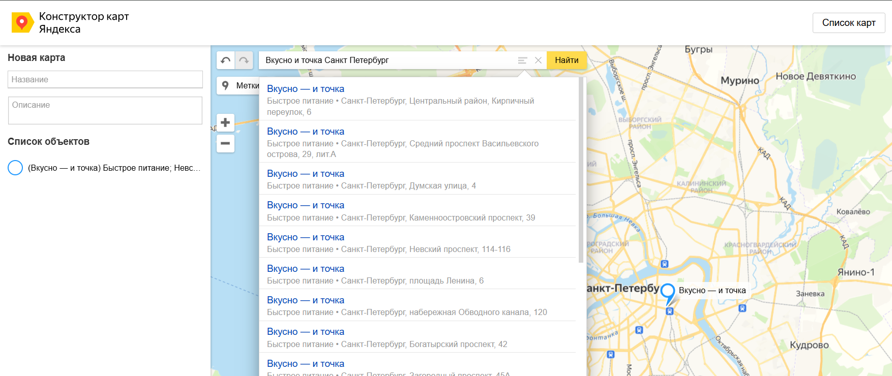Click the Мурино label on the map

(740, 81)
